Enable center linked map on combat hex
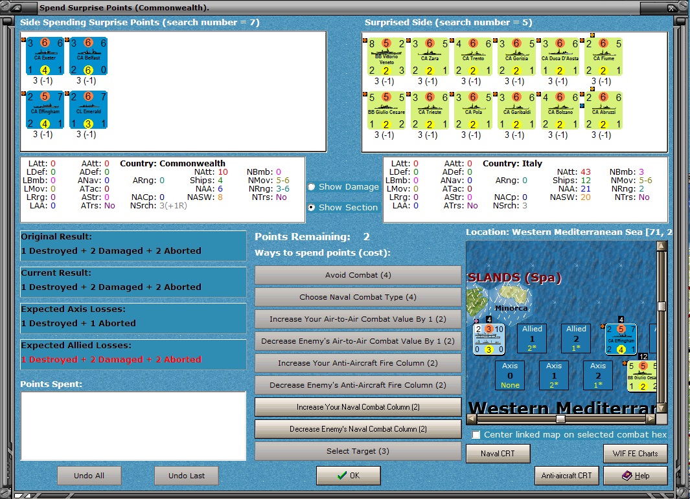The height and width of the screenshot is (499, 690). point(476,435)
